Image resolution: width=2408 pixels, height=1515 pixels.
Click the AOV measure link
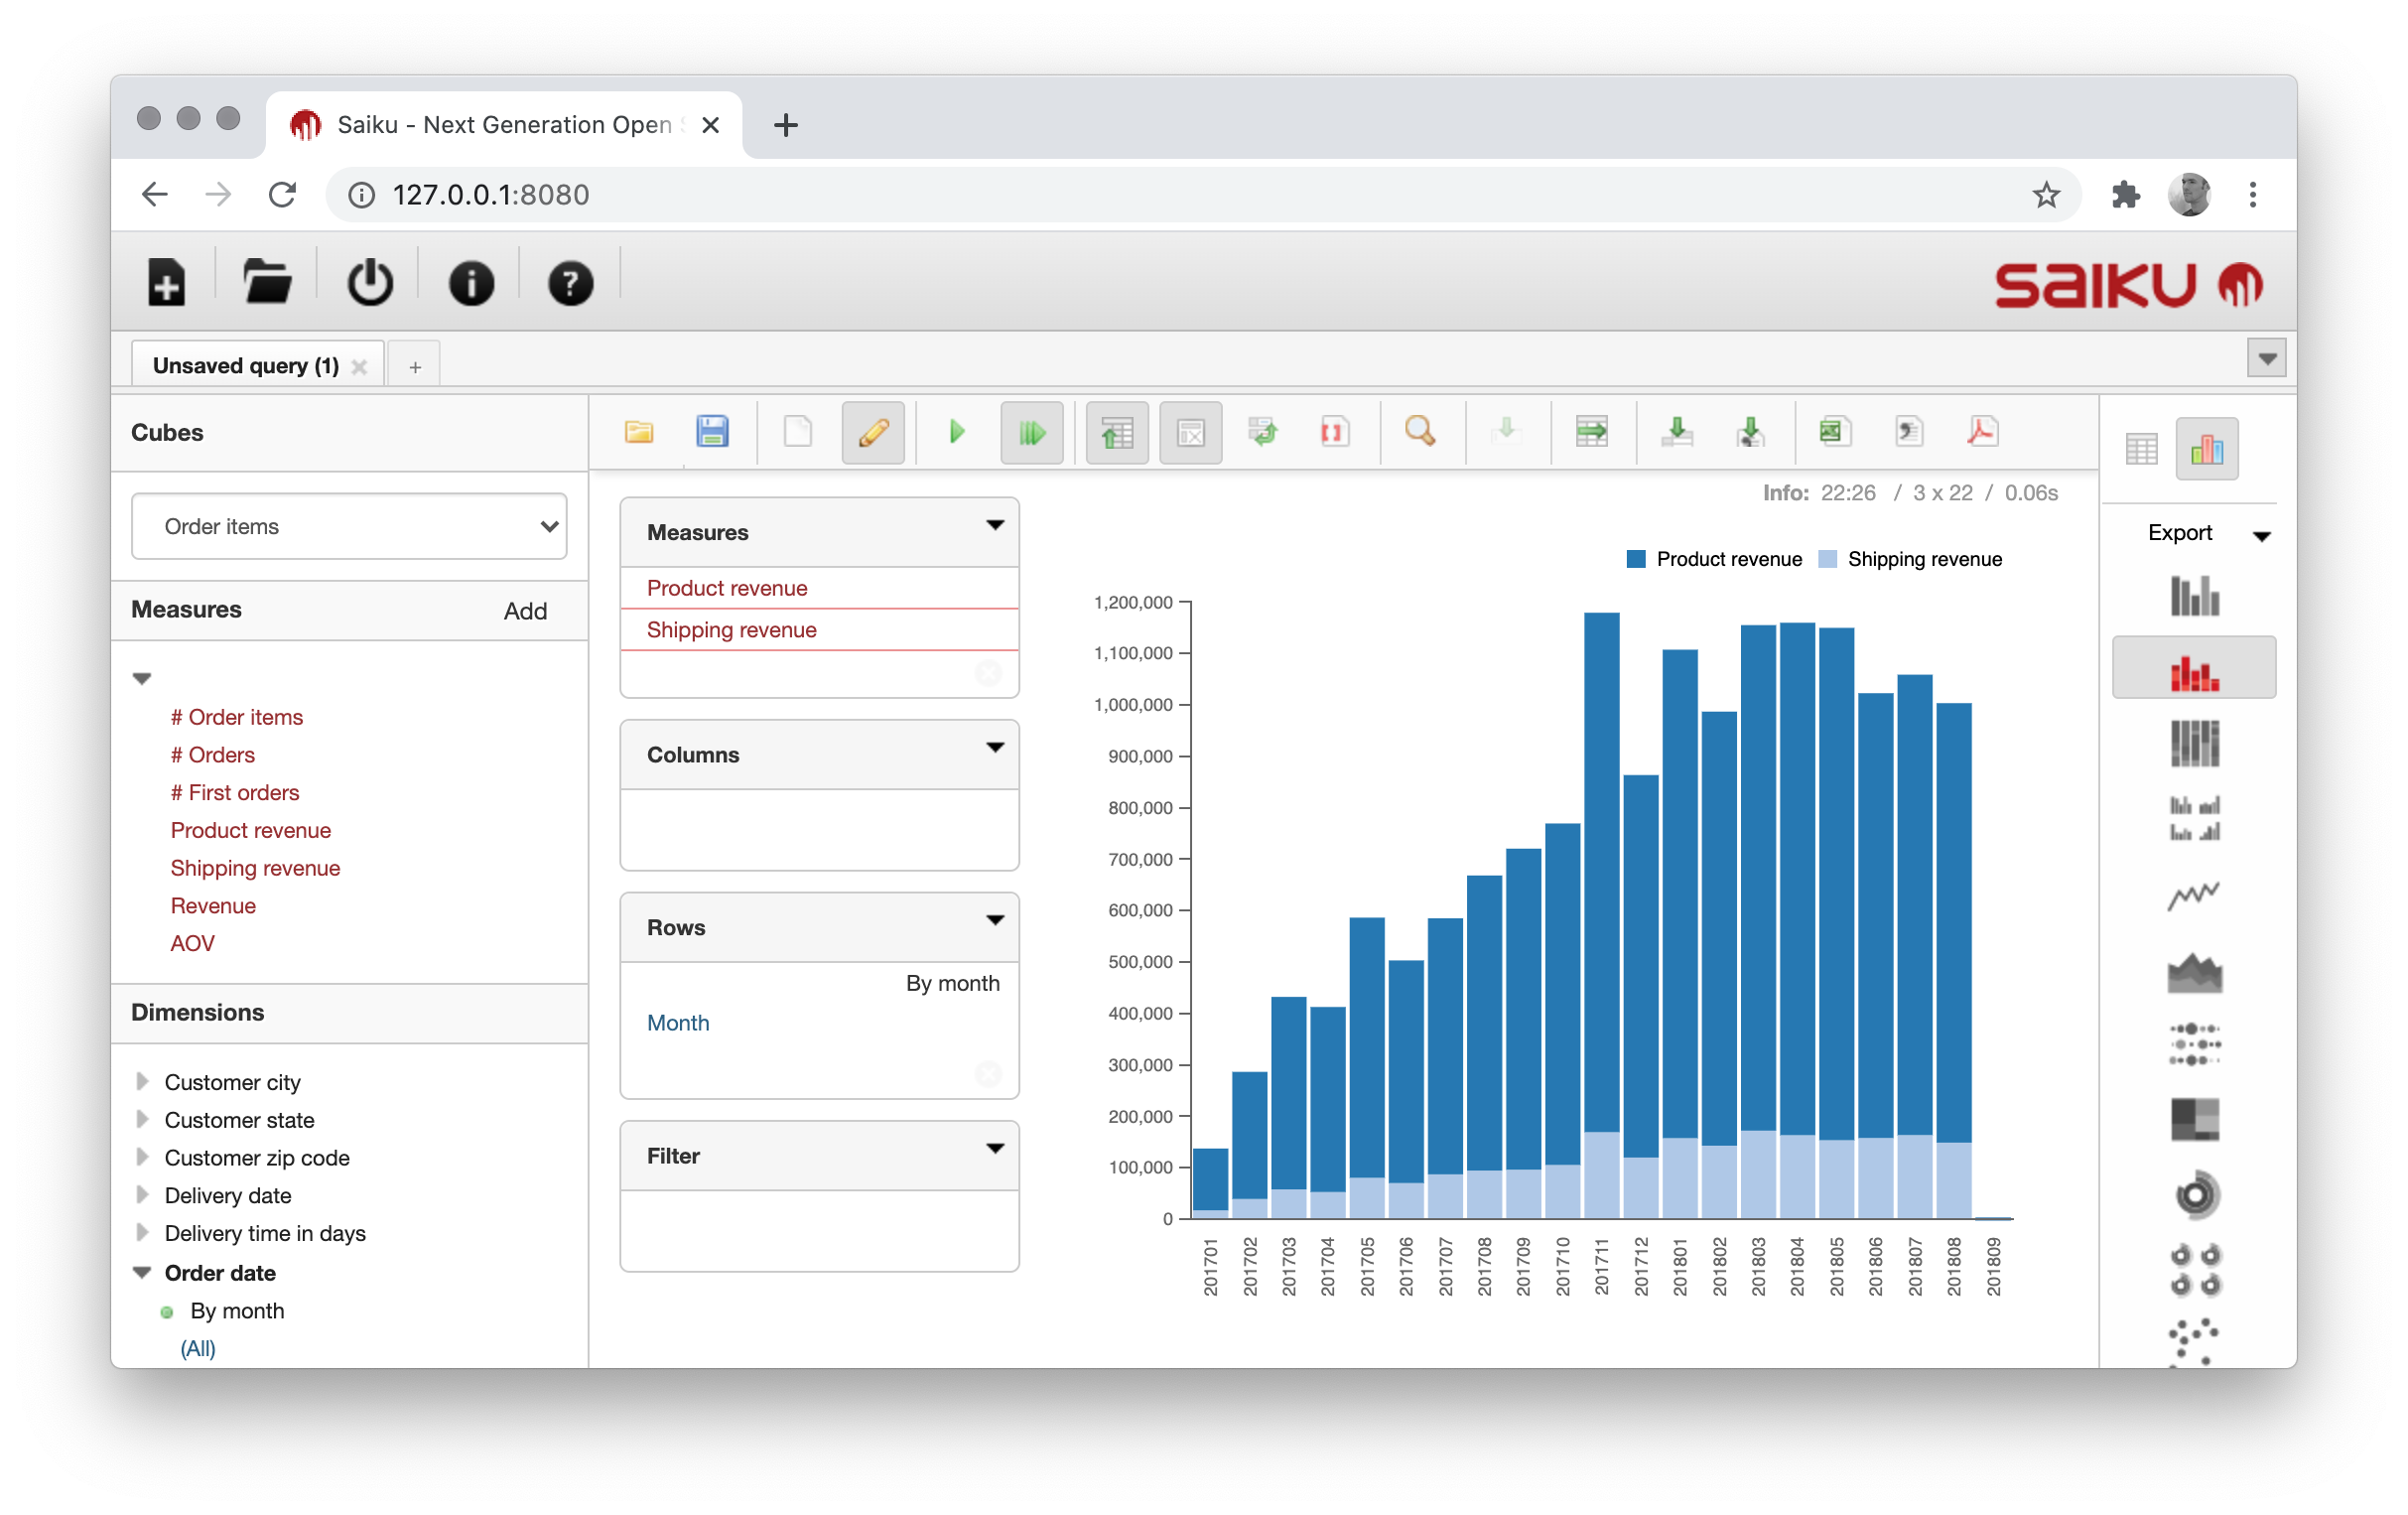[x=192, y=943]
